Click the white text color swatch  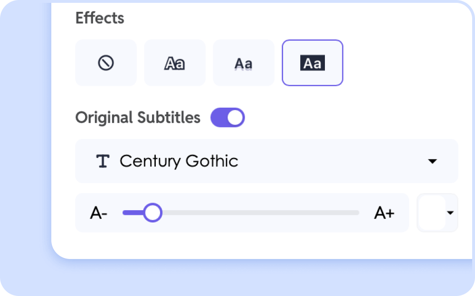[432, 213]
